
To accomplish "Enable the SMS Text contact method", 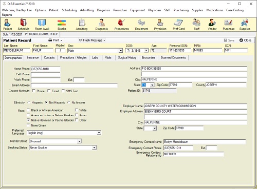I will tap(63, 91).
